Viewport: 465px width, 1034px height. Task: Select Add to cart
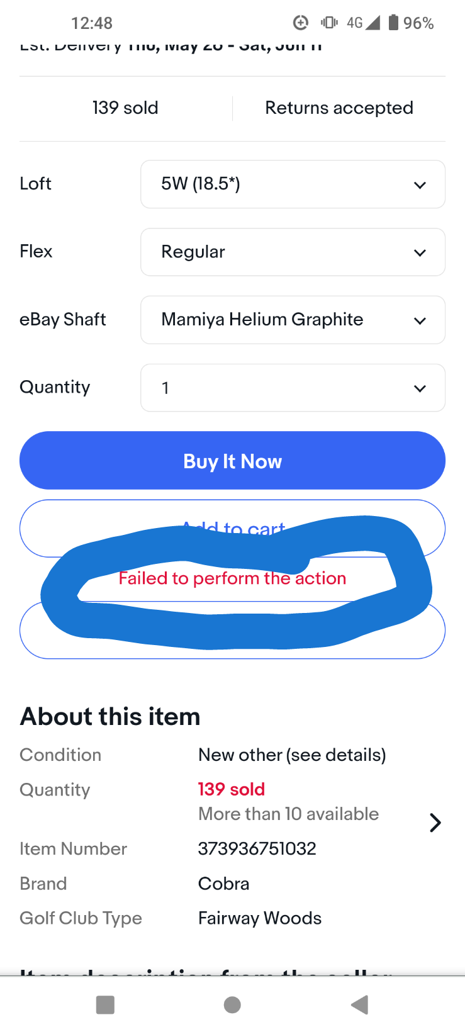click(232, 529)
